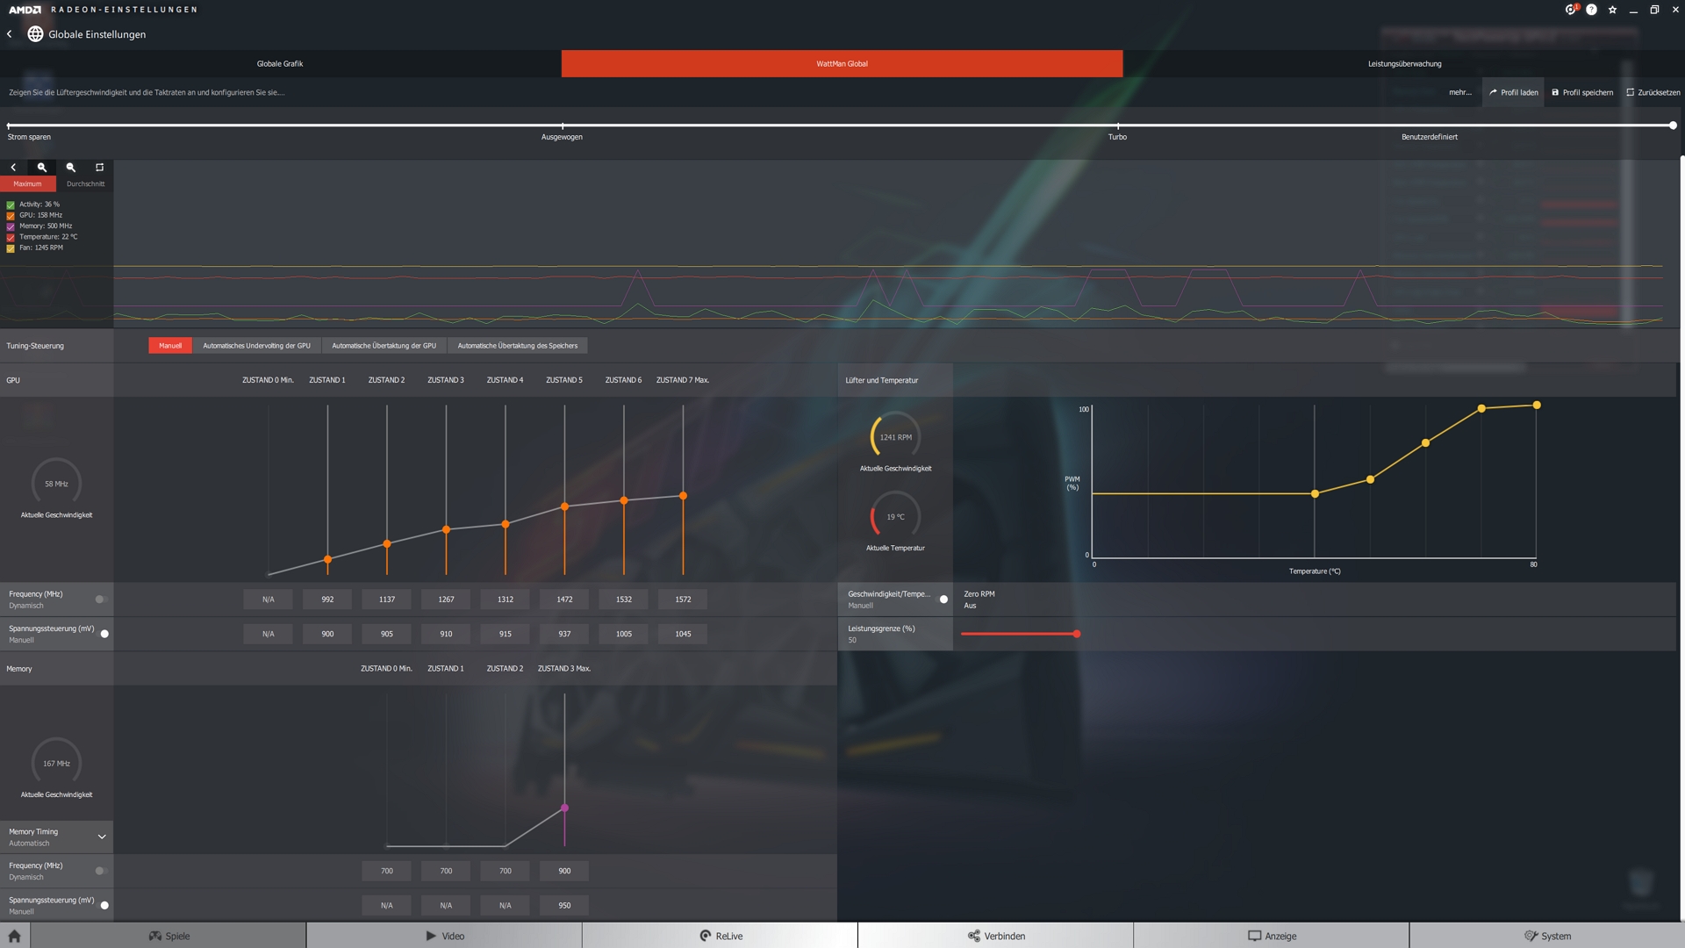Click the GPU Zustand 1 curve handle
The width and height of the screenshot is (1685, 948).
pos(327,559)
